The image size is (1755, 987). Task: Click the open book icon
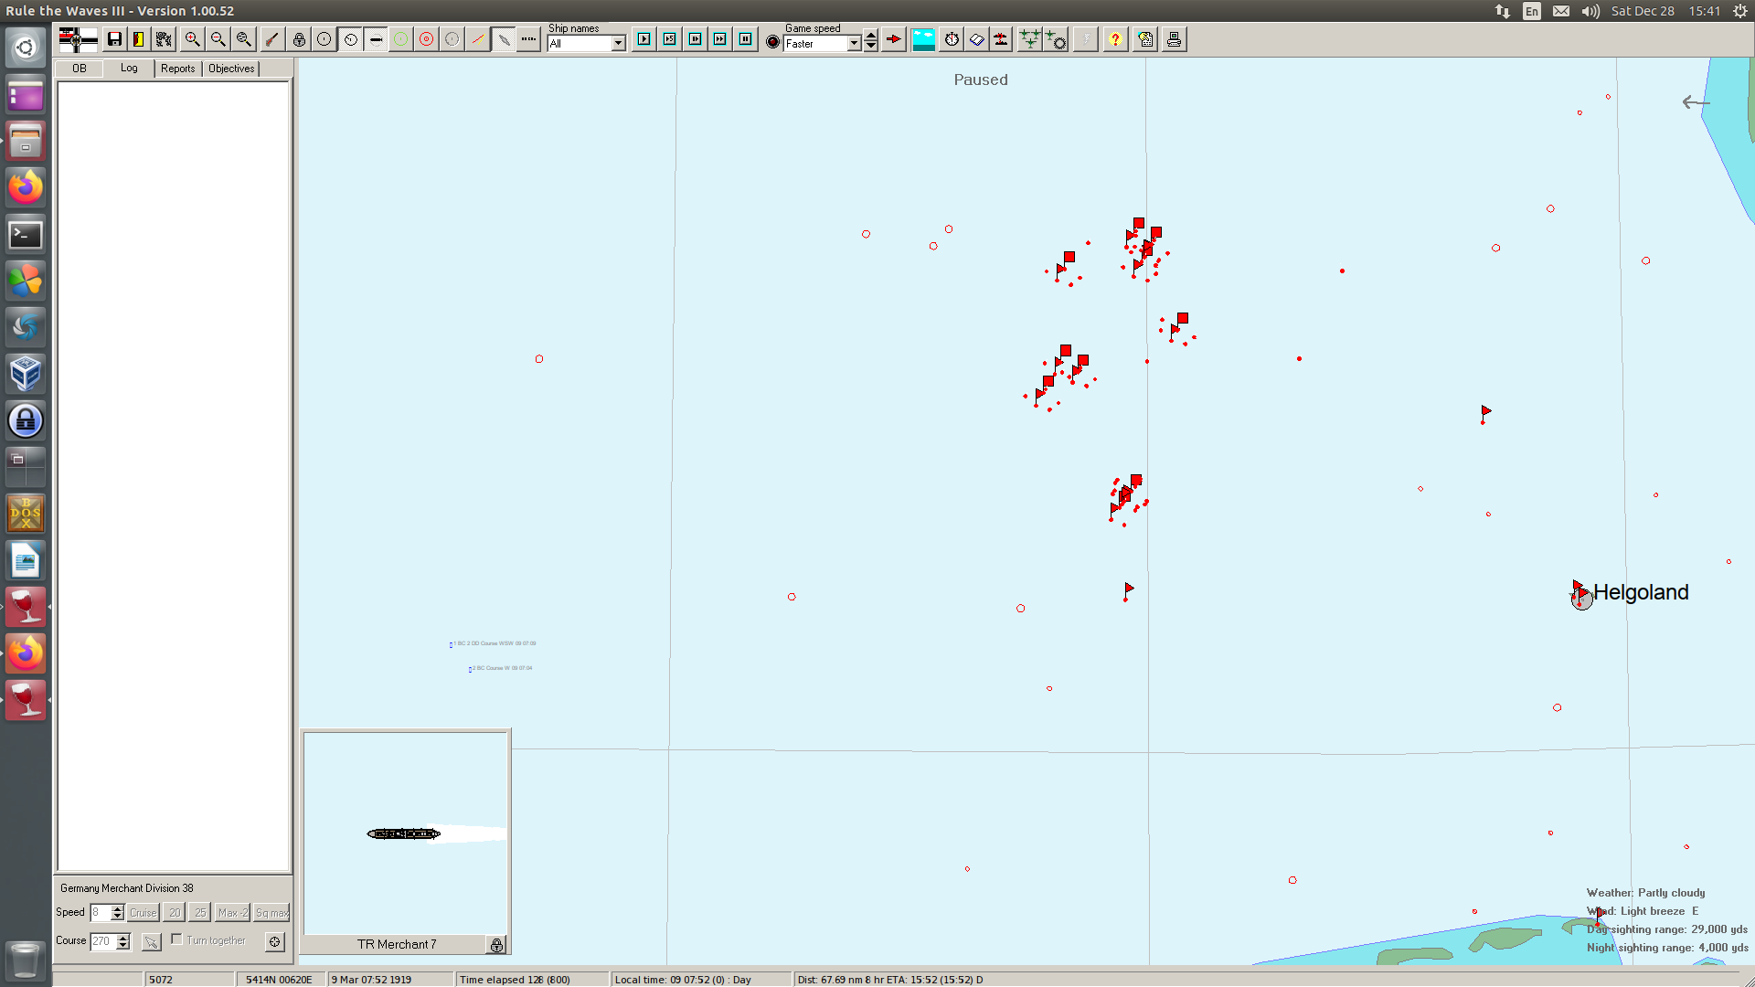tap(977, 39)
